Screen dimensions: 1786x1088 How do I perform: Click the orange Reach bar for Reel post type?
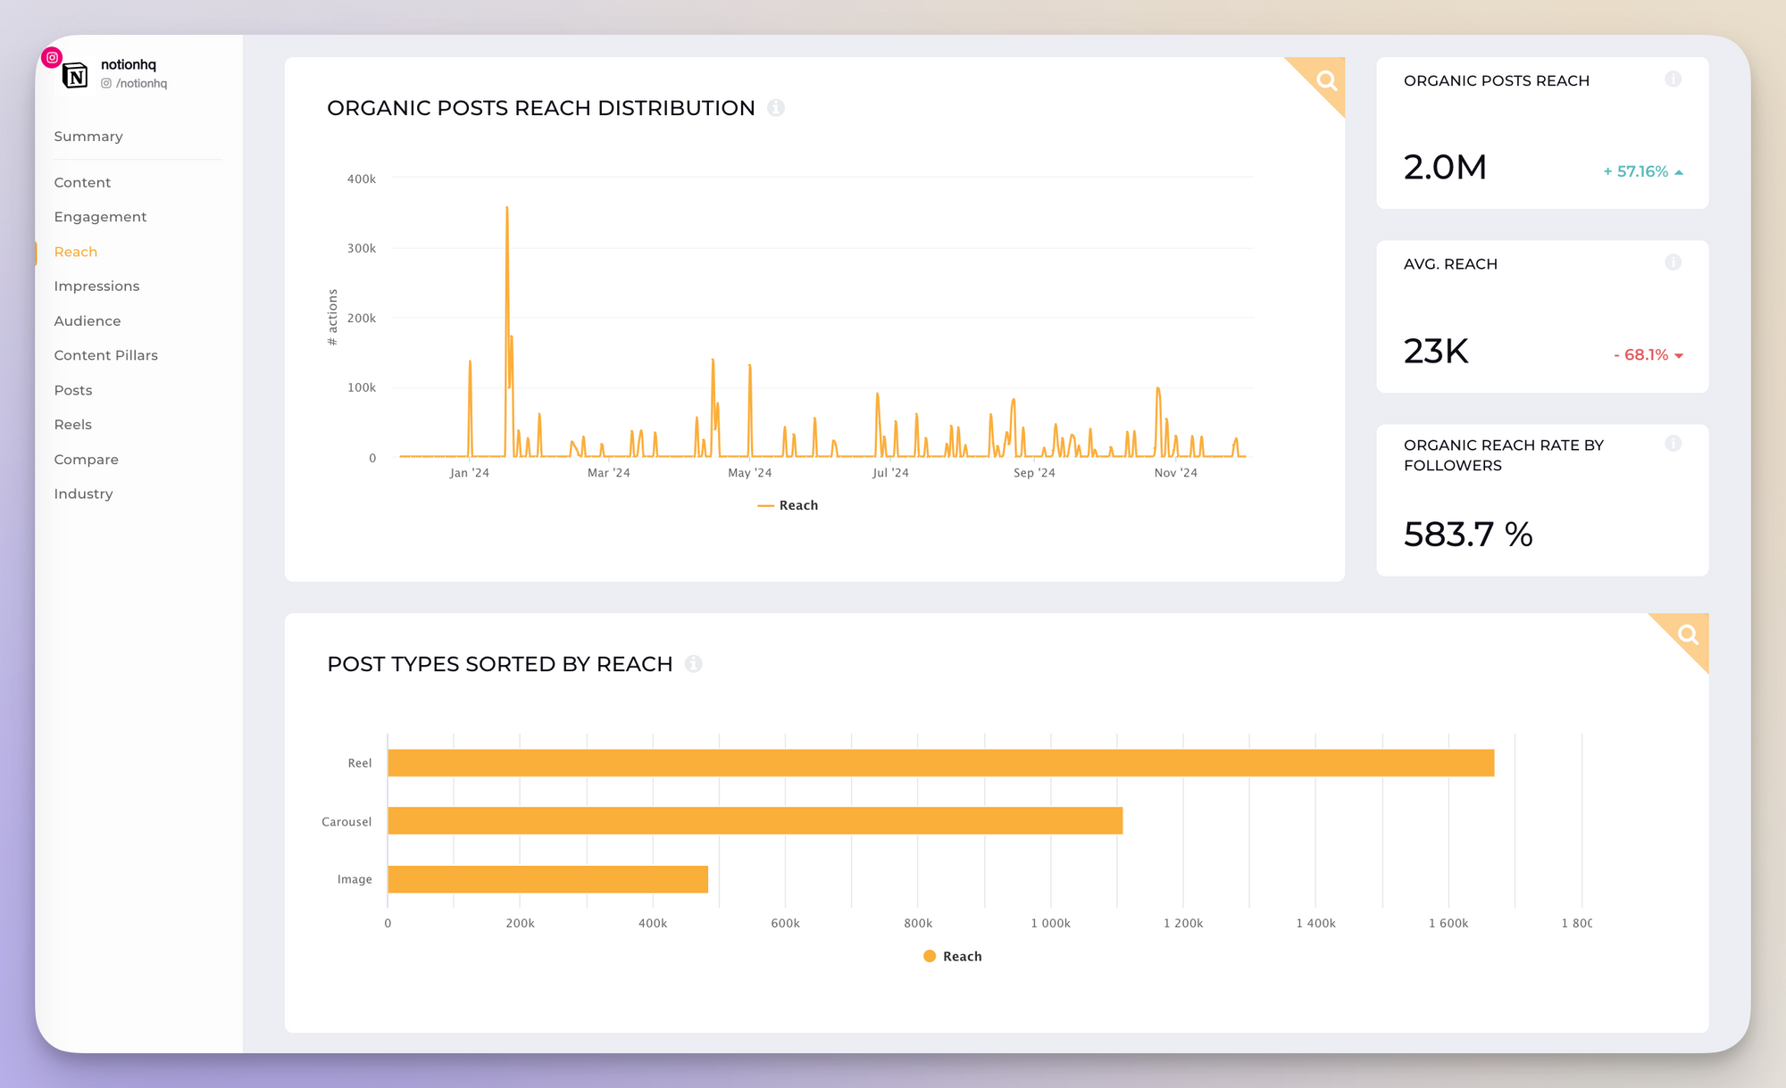tap(944, 761)
